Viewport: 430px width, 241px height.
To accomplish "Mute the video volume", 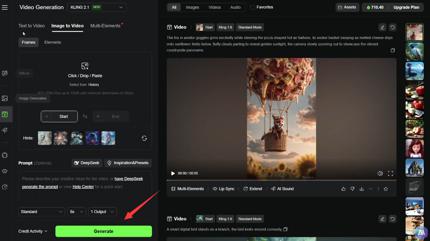I will pos(380,173).
